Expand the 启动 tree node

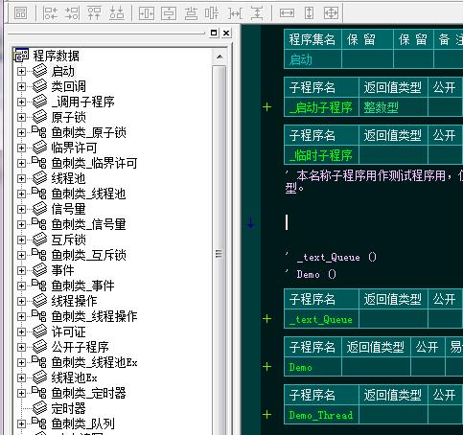[x=21, y=71]
